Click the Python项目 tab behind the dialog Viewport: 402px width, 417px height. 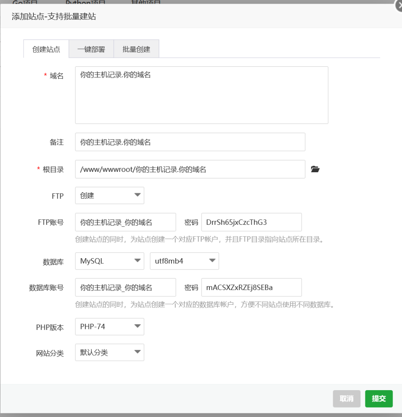[86, 2]
